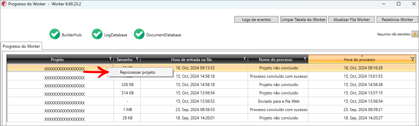The width and height of the screenshot is (419, 126).
Task: Select cell 15, Oct, 2024 14:58:38
Action: point(362,84)
